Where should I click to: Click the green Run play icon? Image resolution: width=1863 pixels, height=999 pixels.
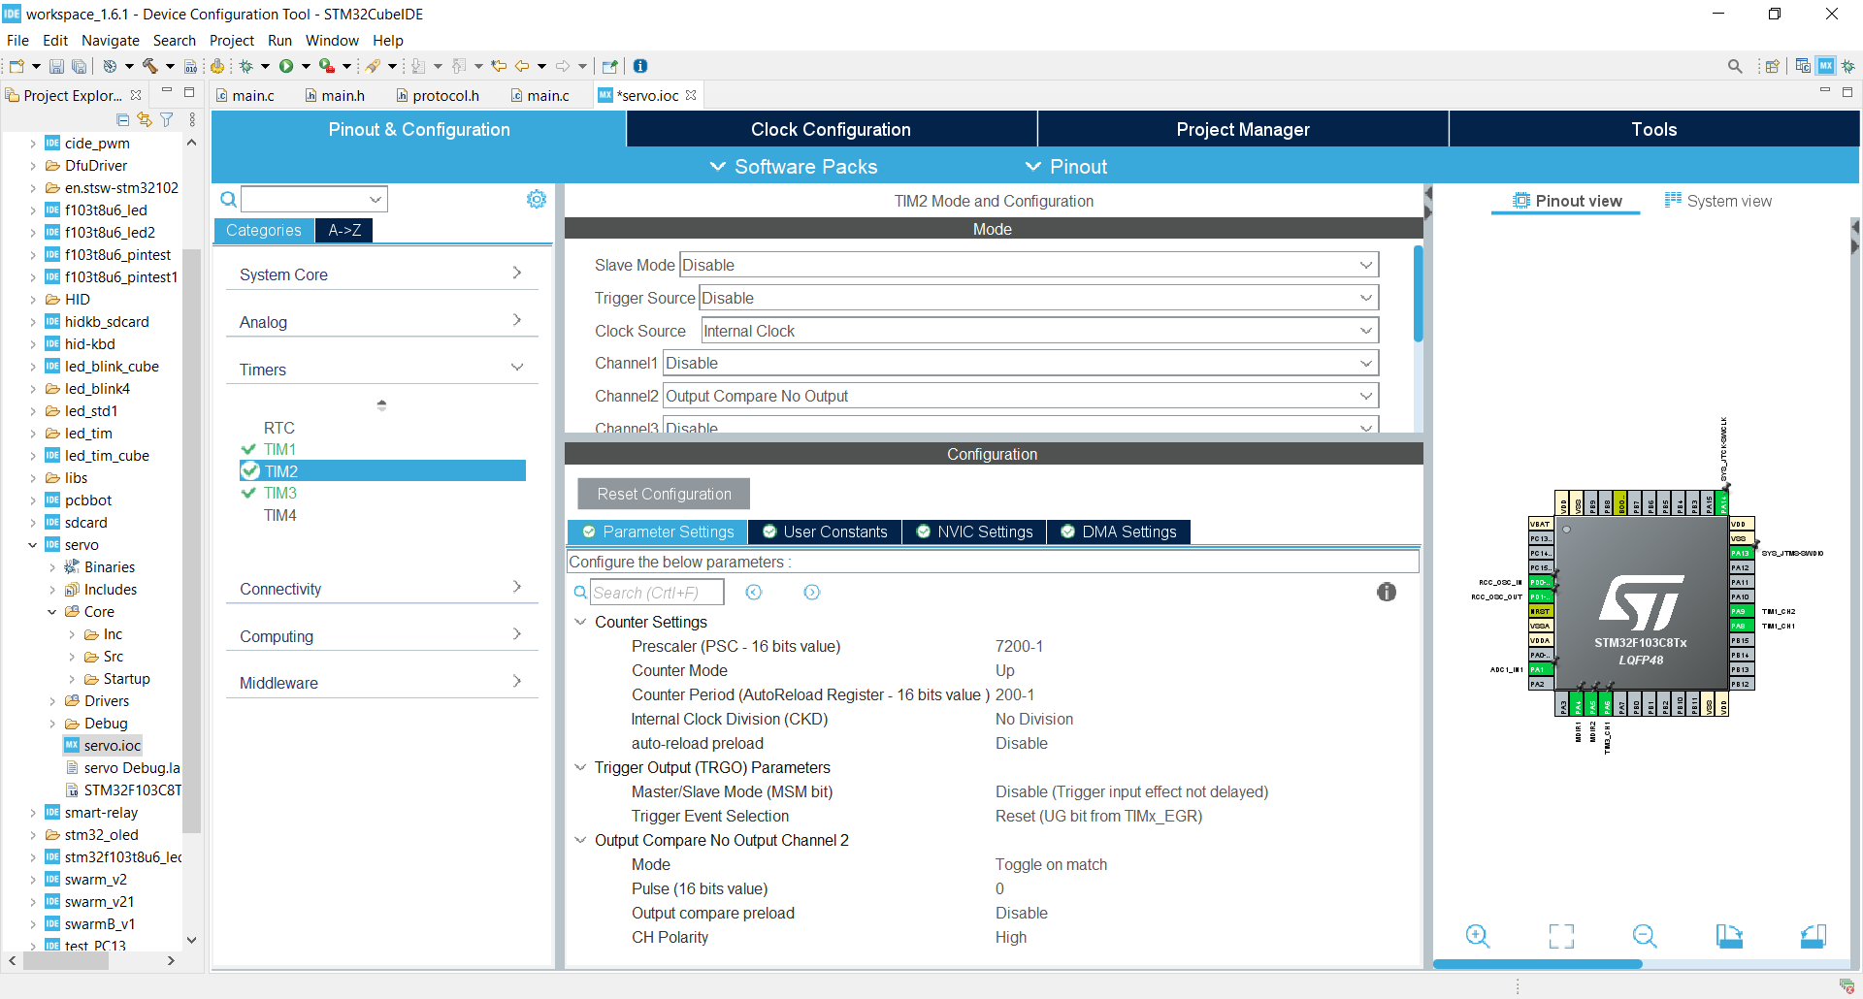[x=286, y=66]
